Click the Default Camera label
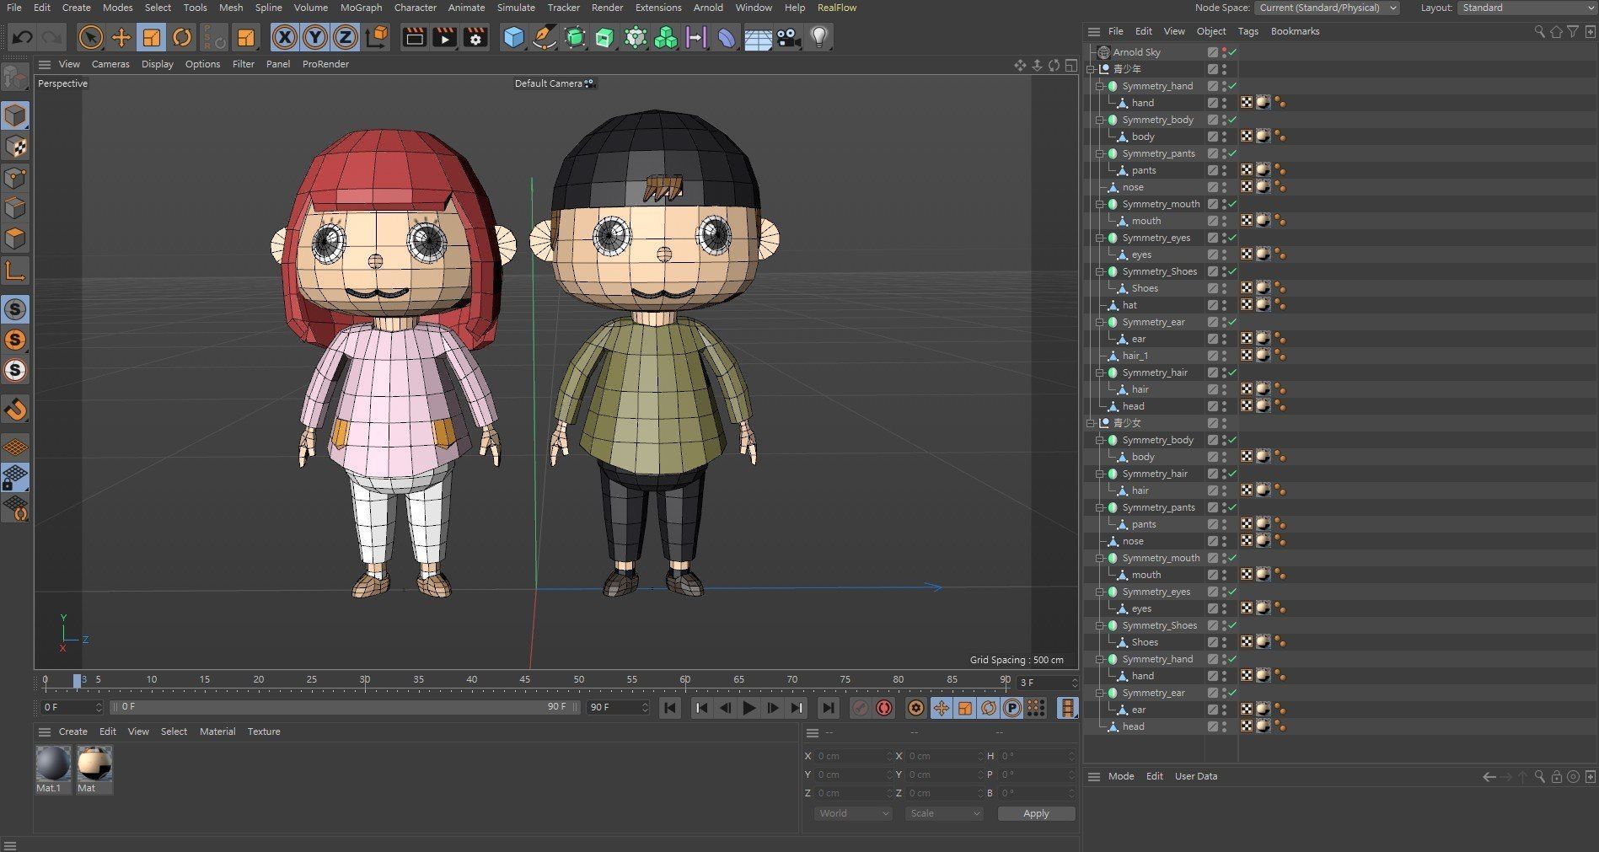This screenshot has height=852, width=1599. pos(548,83)
